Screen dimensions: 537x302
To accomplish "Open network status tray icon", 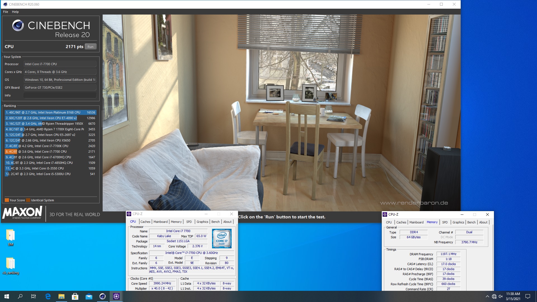I will (494, 296).
